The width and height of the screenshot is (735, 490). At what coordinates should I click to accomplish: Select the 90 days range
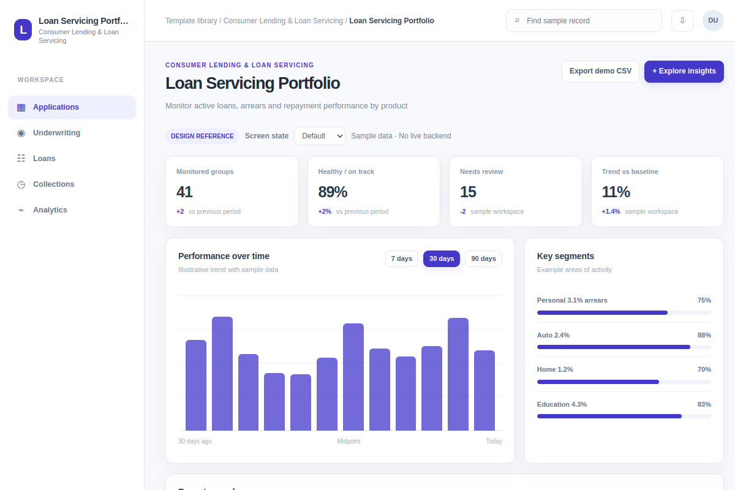click(483, 259)
